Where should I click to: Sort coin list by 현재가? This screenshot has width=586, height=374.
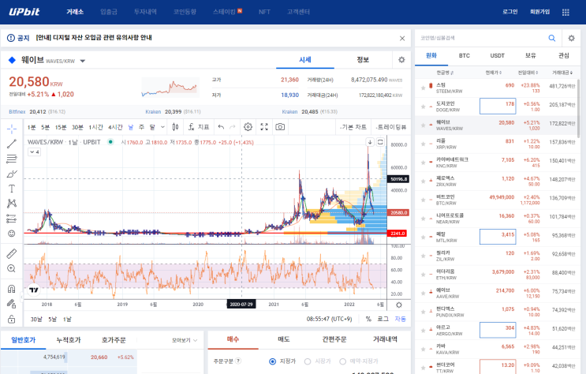click(x=493, y=73)
